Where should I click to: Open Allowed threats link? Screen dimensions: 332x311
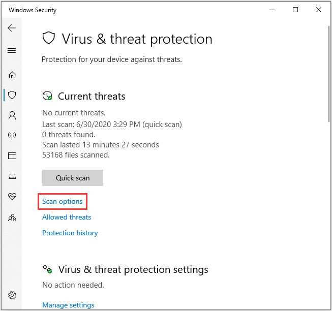tap(67, 217)
